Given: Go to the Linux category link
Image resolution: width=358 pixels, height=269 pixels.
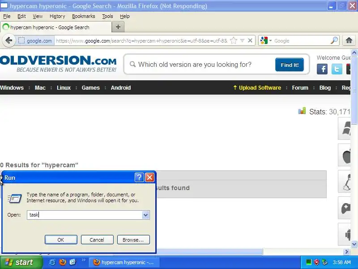Looking at the screenshot, I should pos(64,88).
